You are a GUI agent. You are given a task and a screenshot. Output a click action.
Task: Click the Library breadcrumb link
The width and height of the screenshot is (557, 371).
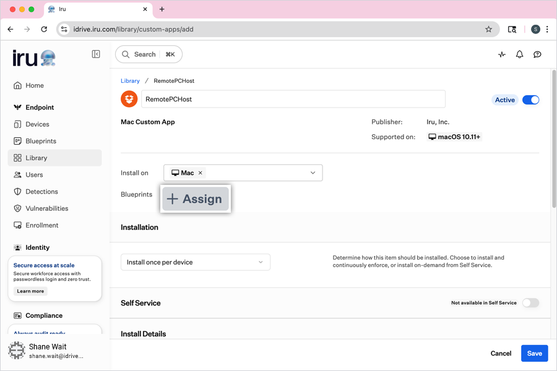[x=130, y=81]
